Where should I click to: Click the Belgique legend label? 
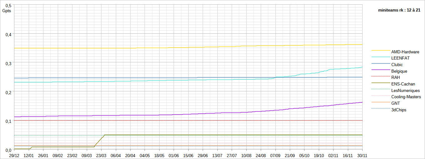tap(399, 71)
